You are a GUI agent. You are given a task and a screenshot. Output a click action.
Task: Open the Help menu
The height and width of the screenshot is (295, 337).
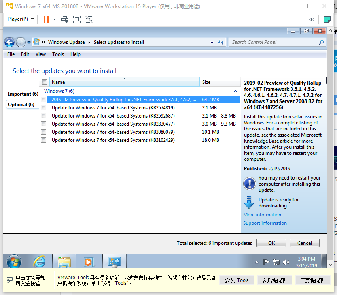pos(75,54)
